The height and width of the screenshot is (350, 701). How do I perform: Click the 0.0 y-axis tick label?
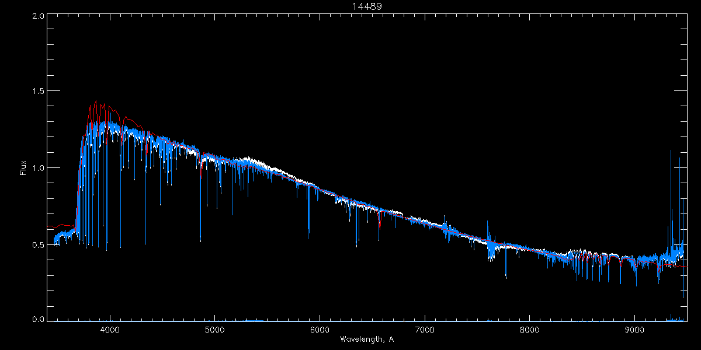tap(37, 319)
